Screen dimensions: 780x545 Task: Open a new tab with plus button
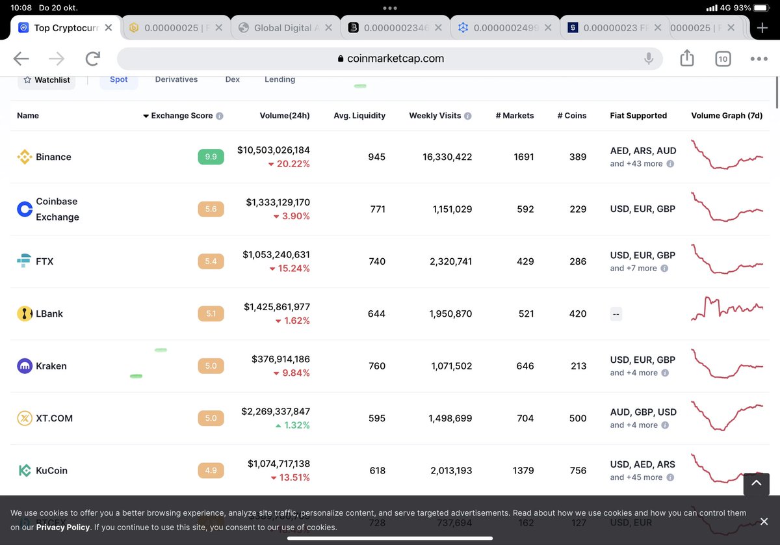[762, 28]
